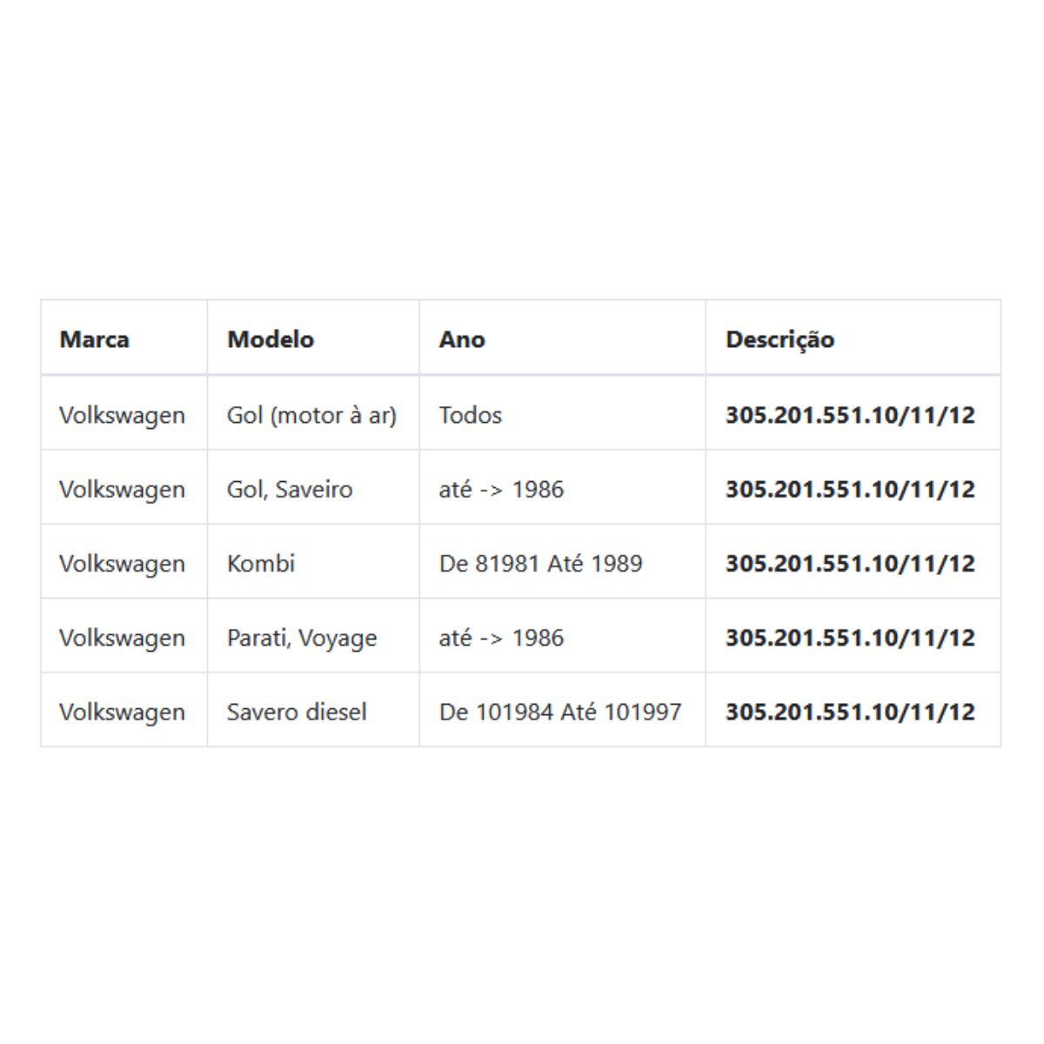Select the Savero diesel model cell
Screen dimensions: 1044x1044
tap(313, 711)
